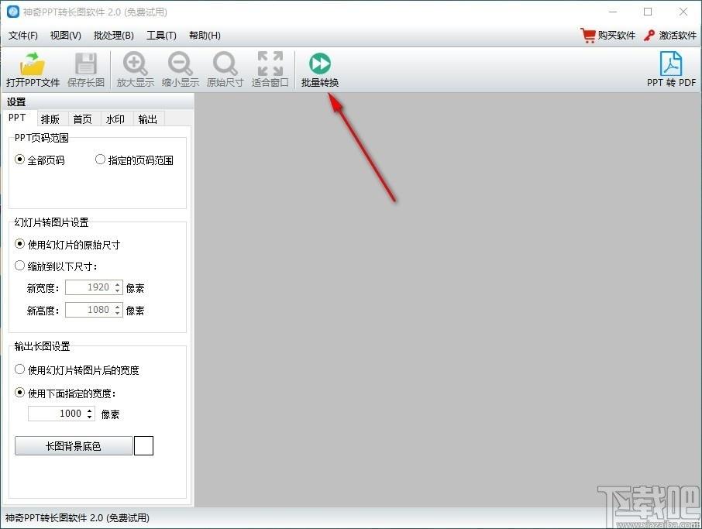702x529 pixels.
Task: Open the 文件(F) menu
Action: [22, 36]
